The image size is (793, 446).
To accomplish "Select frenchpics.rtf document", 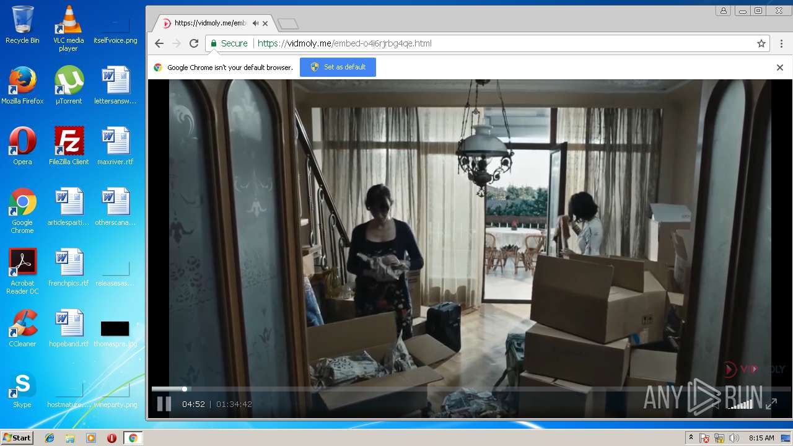I will click(69, 268).
